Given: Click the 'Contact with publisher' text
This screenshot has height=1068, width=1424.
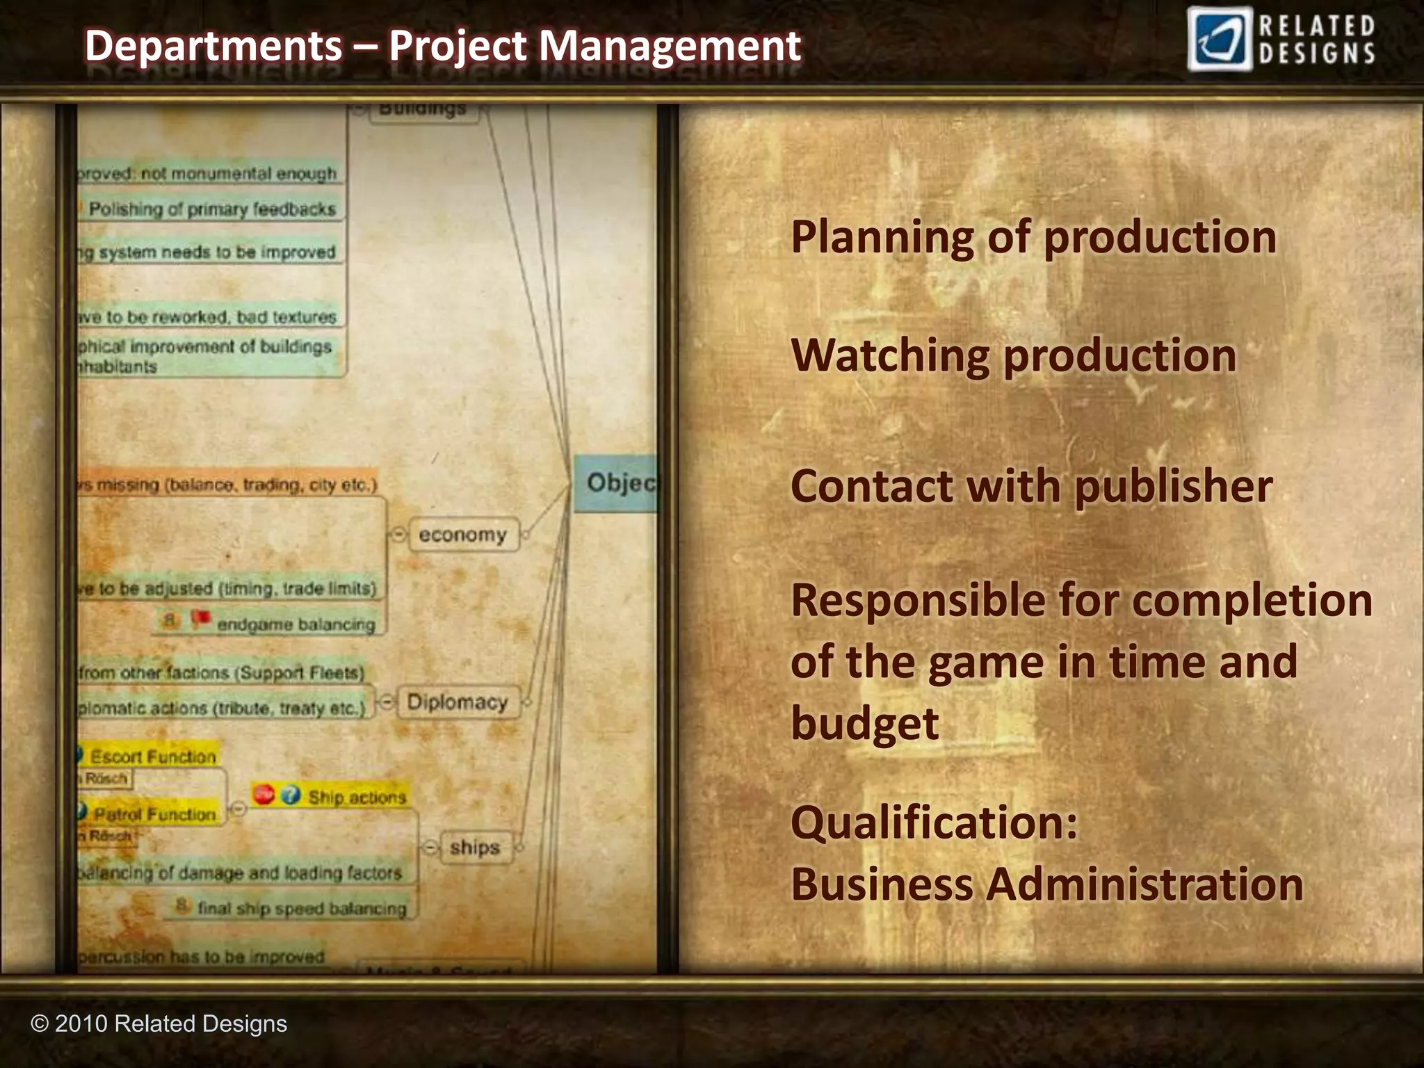Looking at the screenshot, I should point(1031,485).
